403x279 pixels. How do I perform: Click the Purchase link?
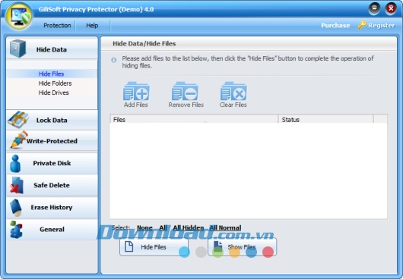[335, 25]
